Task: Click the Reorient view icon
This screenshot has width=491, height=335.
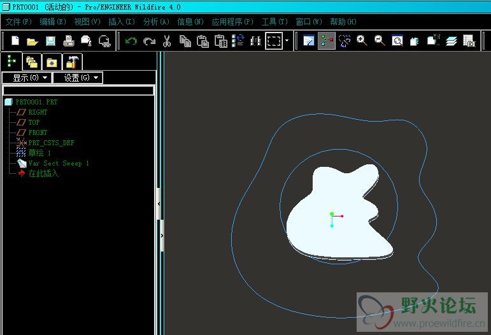Action: [x=415, y=41]
